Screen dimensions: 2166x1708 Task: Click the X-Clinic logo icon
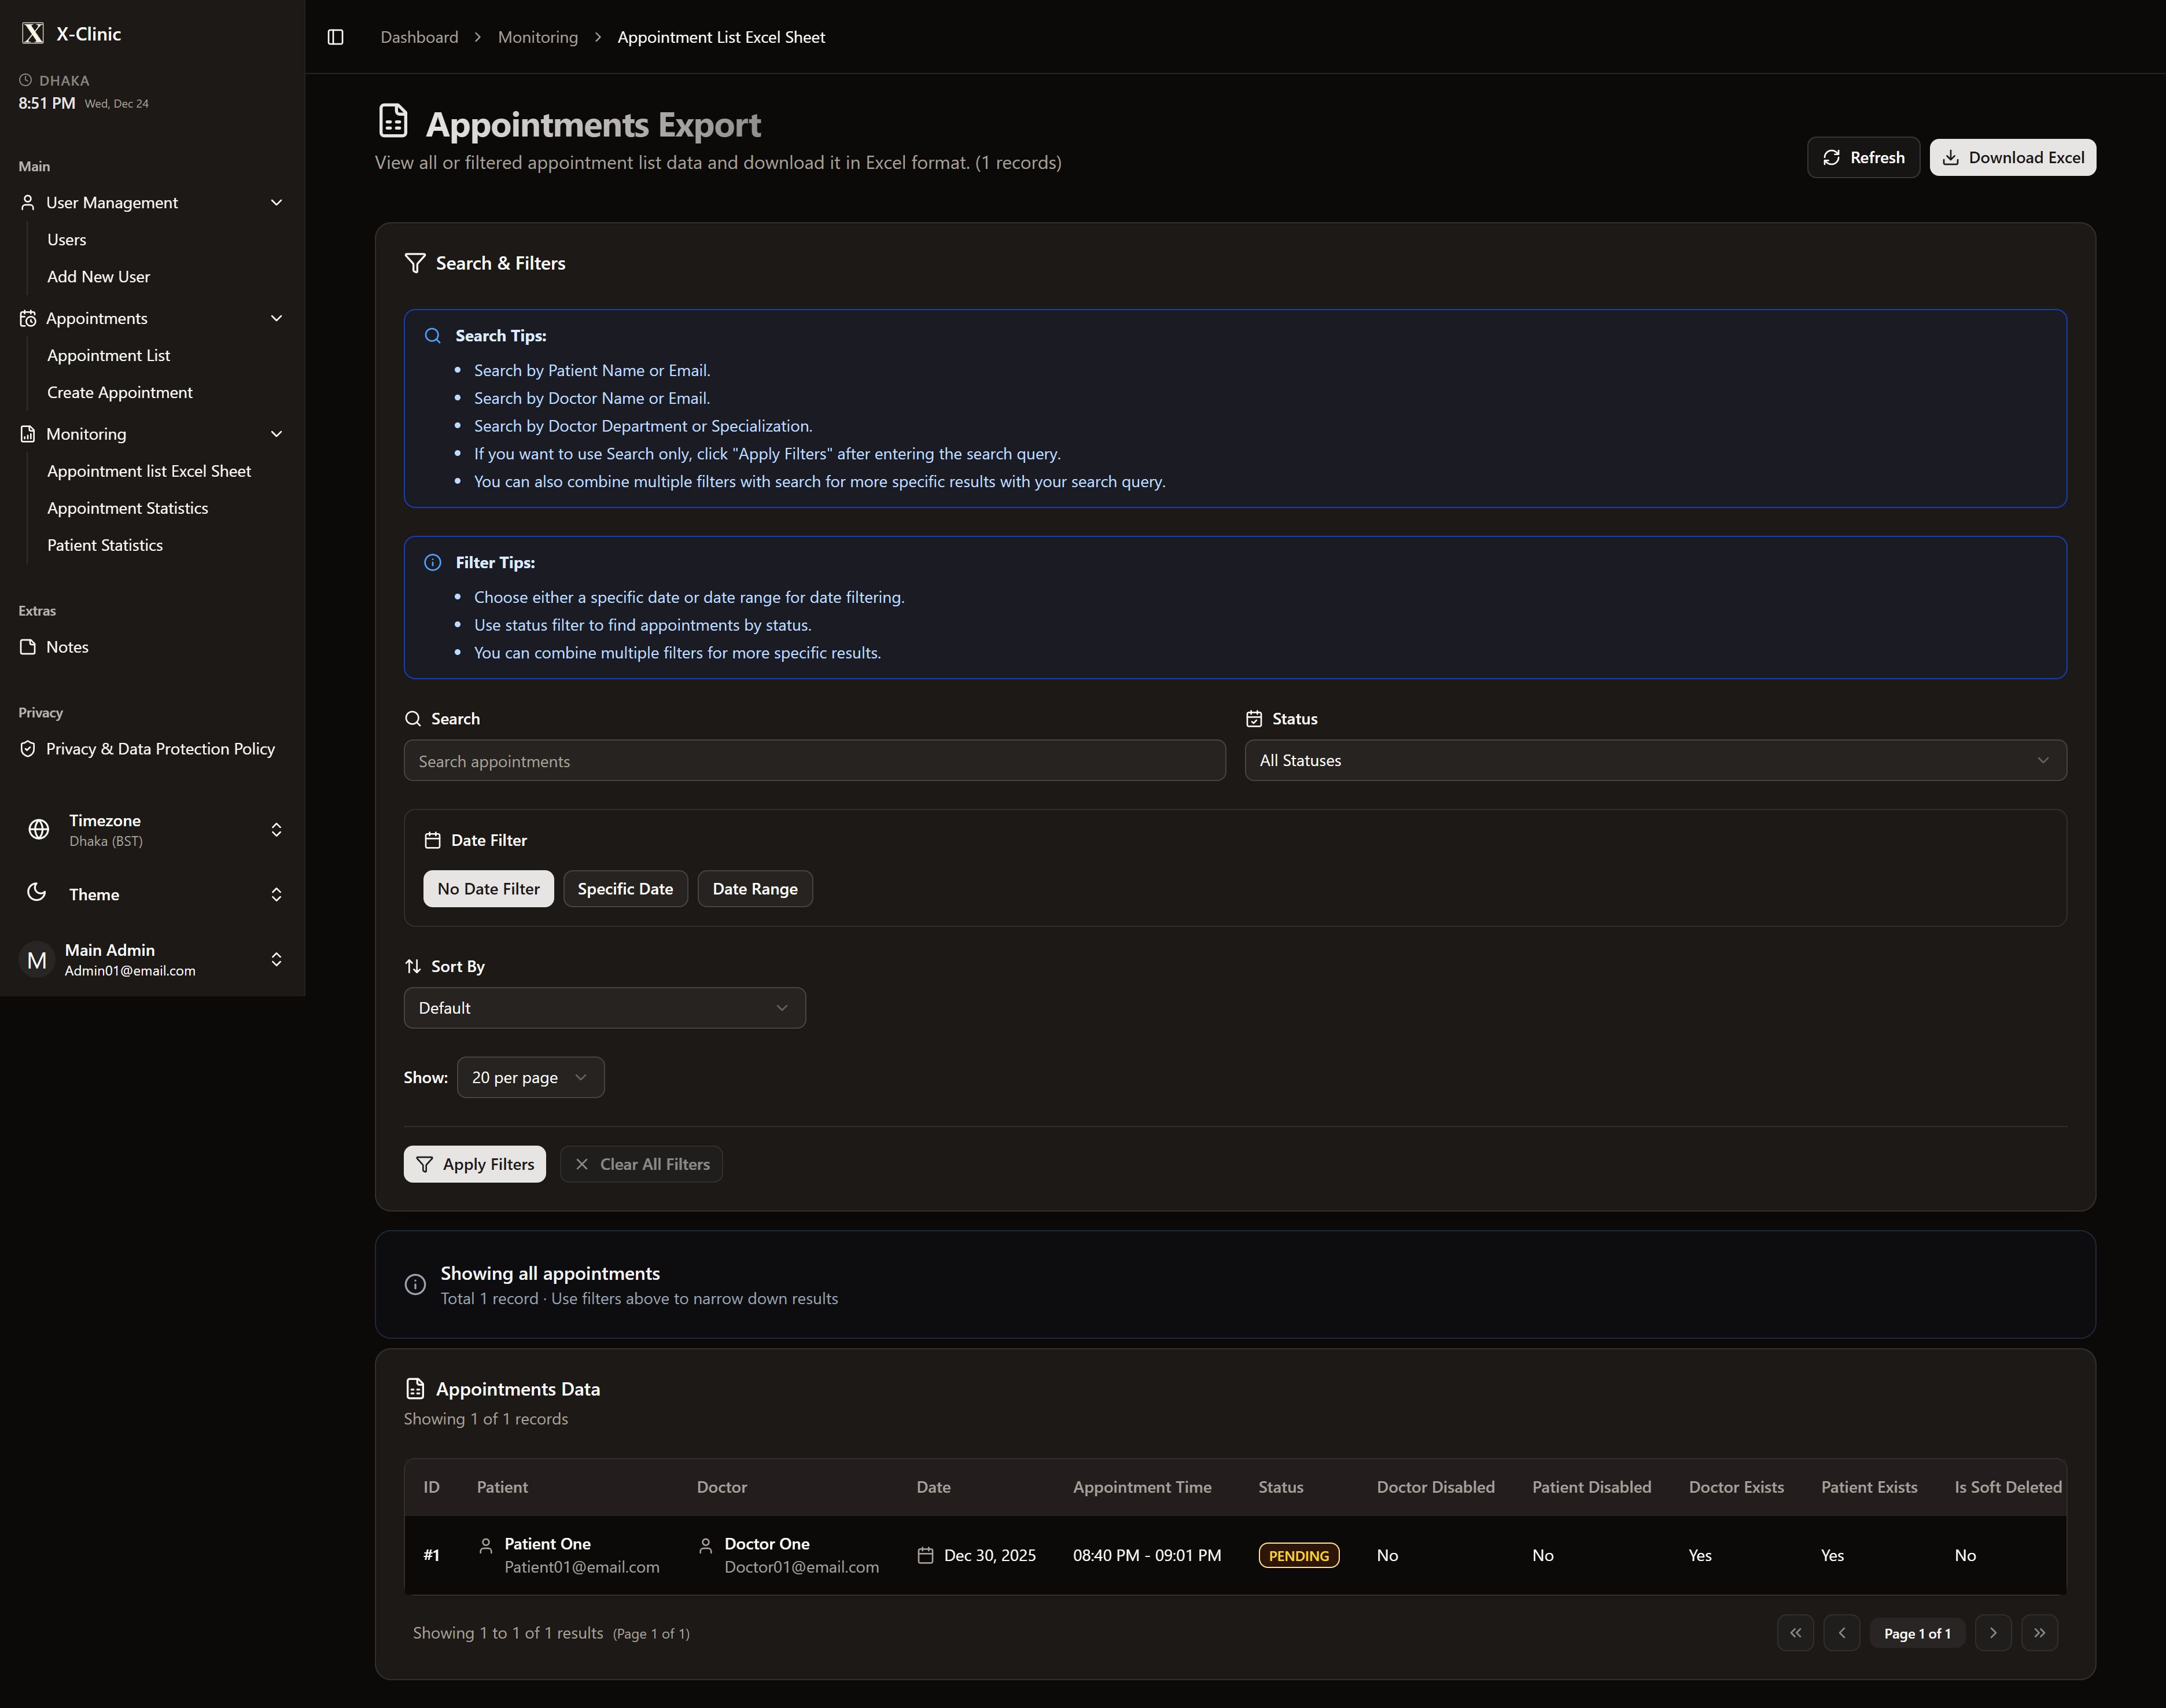(33, 34)
